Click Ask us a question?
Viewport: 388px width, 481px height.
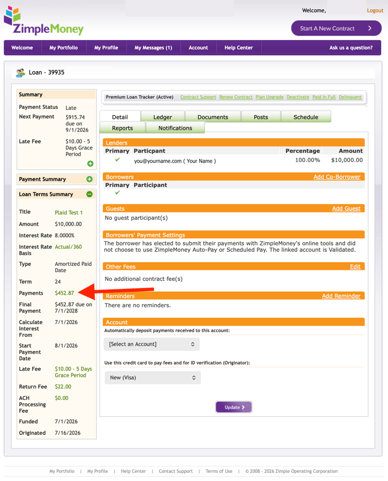[351, 47]
